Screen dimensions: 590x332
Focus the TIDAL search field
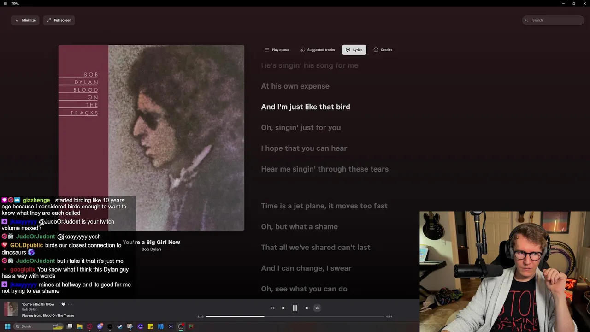553,20
